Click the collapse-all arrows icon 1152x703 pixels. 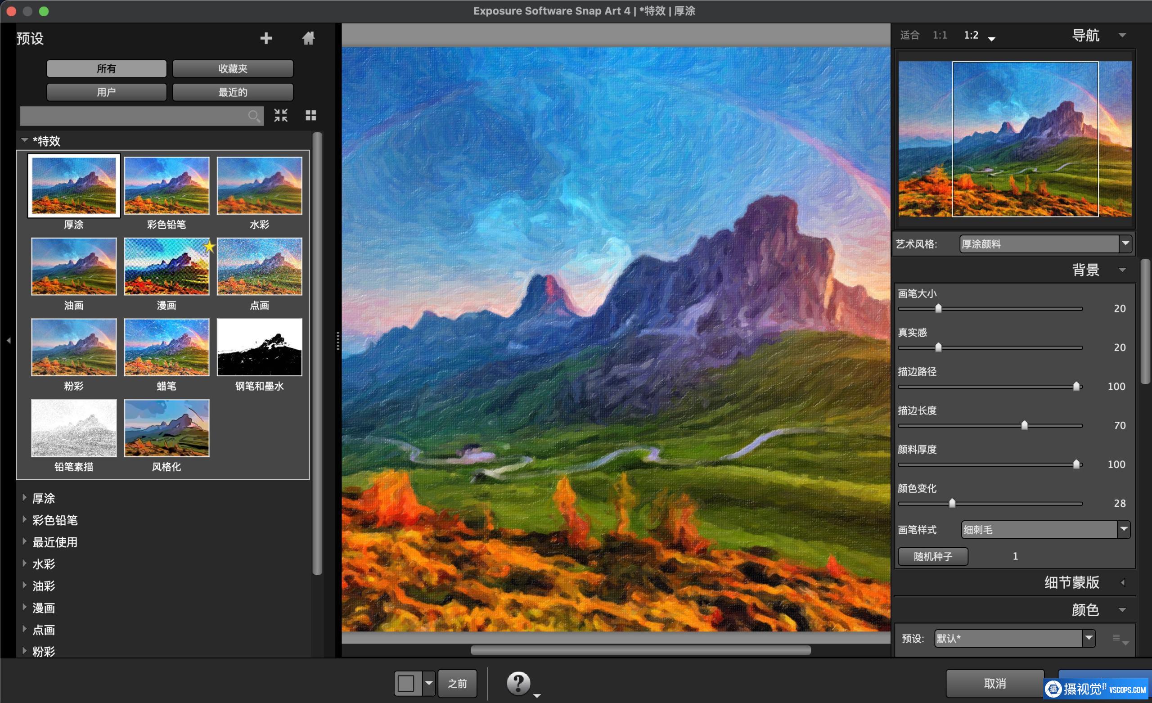tap(280, 115)
